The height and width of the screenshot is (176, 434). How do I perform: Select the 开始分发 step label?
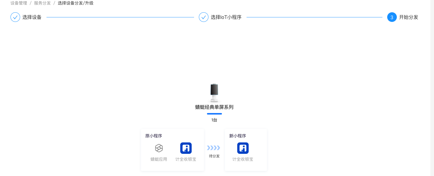(x=408, y=17)
